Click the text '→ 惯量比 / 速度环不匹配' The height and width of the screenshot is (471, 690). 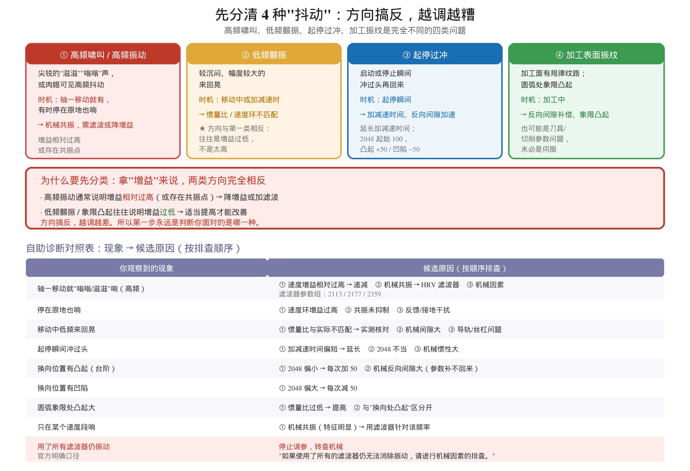click(x=238, y=115)
